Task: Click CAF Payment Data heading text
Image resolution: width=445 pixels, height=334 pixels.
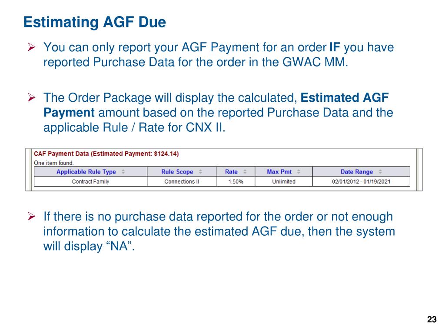Action: 106,154
